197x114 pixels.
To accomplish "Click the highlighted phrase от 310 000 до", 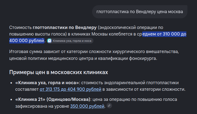I will coord(175,34).
